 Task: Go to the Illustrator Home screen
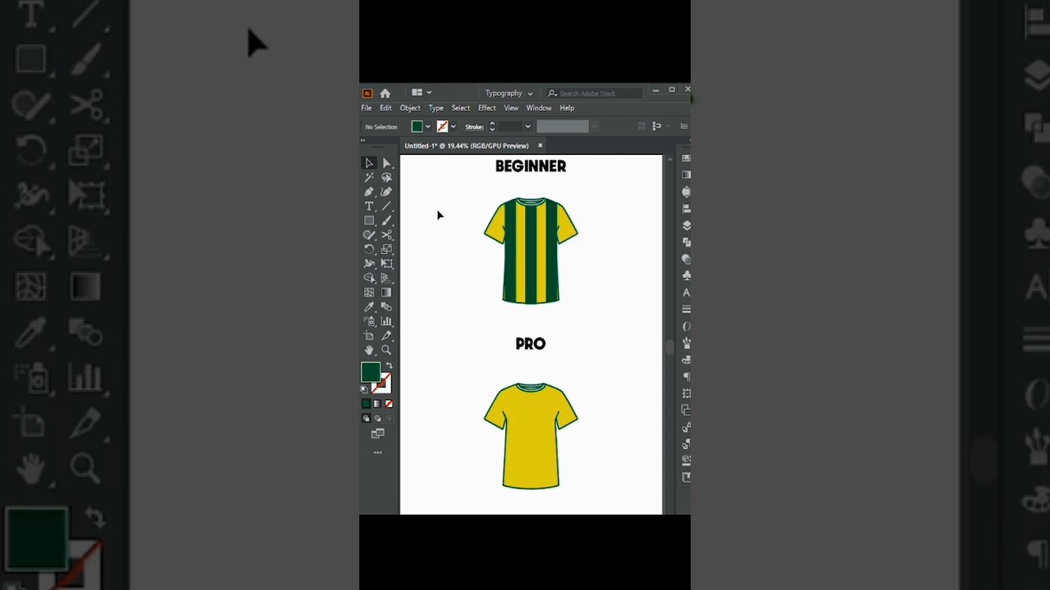tap(385, 93)
